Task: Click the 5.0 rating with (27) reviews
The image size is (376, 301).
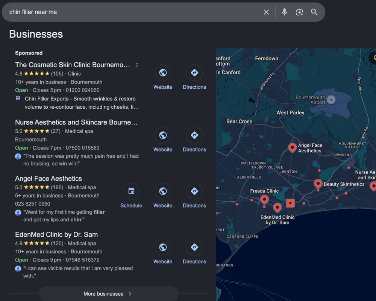Action: [x=38, y=131]
